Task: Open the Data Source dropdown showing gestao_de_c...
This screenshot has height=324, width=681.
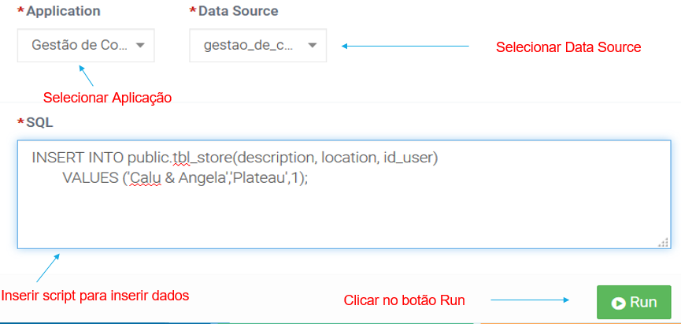Action: (258, 46)
